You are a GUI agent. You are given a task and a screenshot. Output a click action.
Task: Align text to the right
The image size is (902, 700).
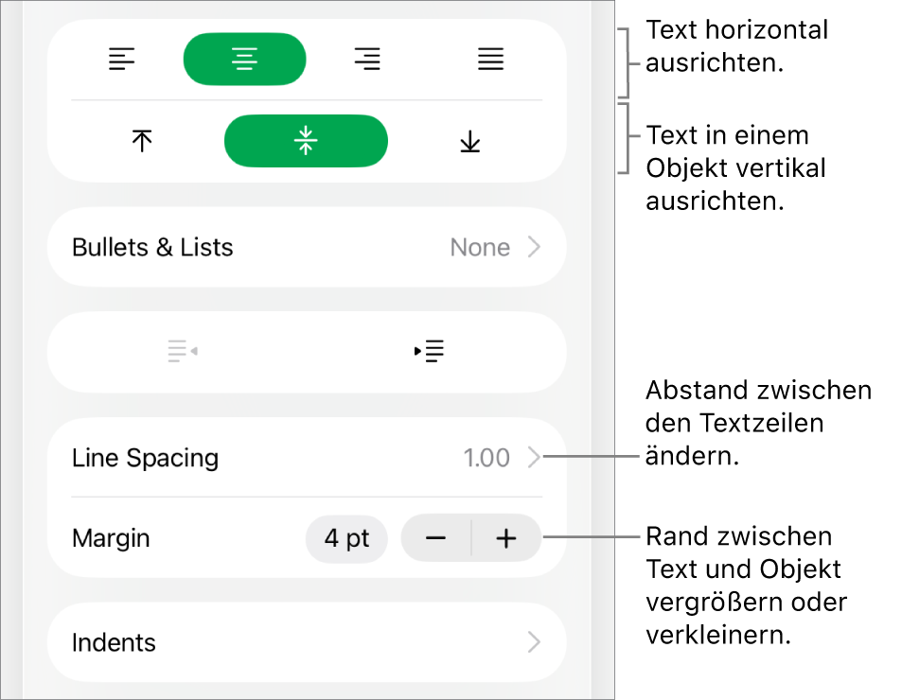[x=367, y=60]
